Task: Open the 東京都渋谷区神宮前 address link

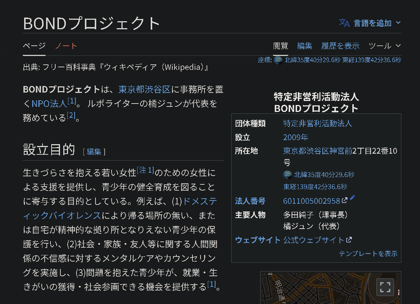Action: pyautogui.click(x=318, y=151)
